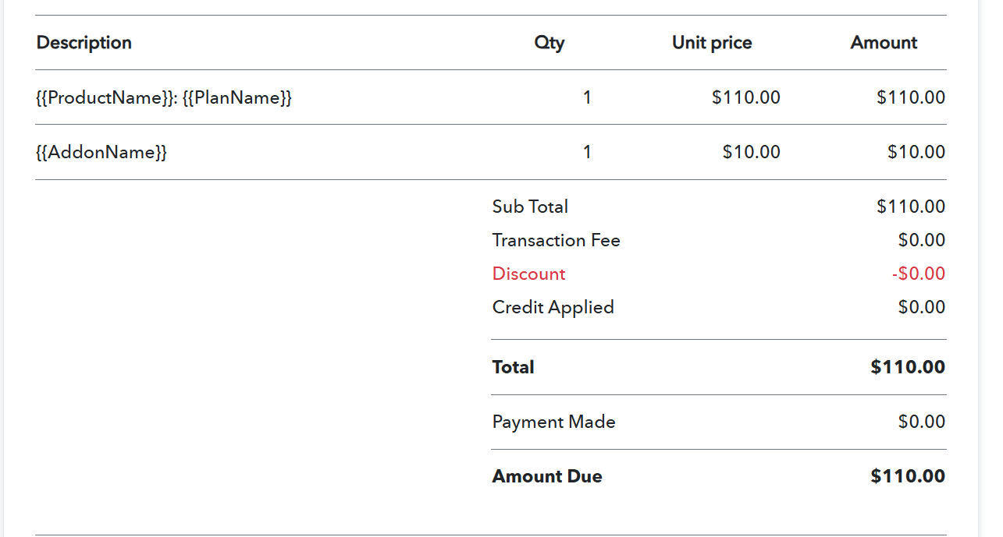The image size is (1003, 537).
Task: Click the Payment Made label
Action: pos(554,422)
